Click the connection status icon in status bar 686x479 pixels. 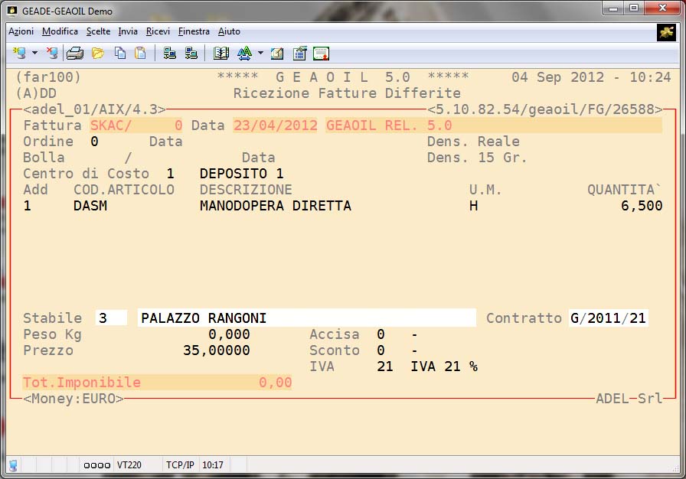point(13,465)
